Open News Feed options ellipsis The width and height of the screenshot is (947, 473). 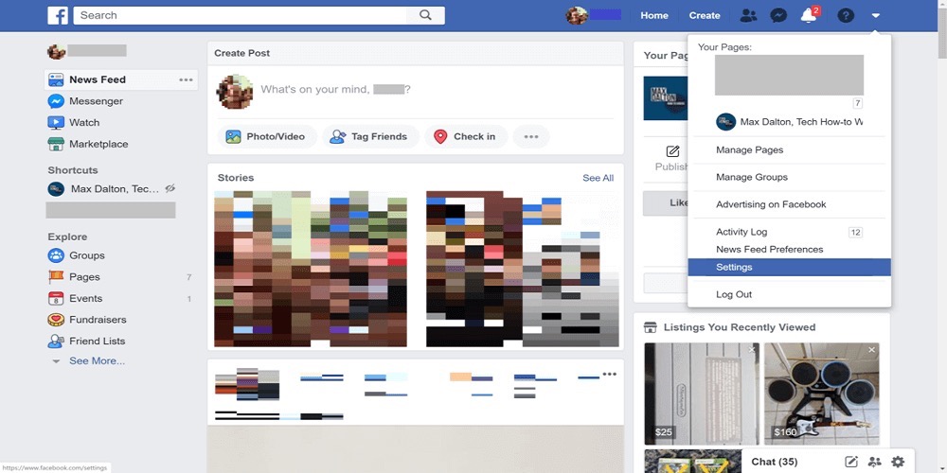(x=186, y=79)
